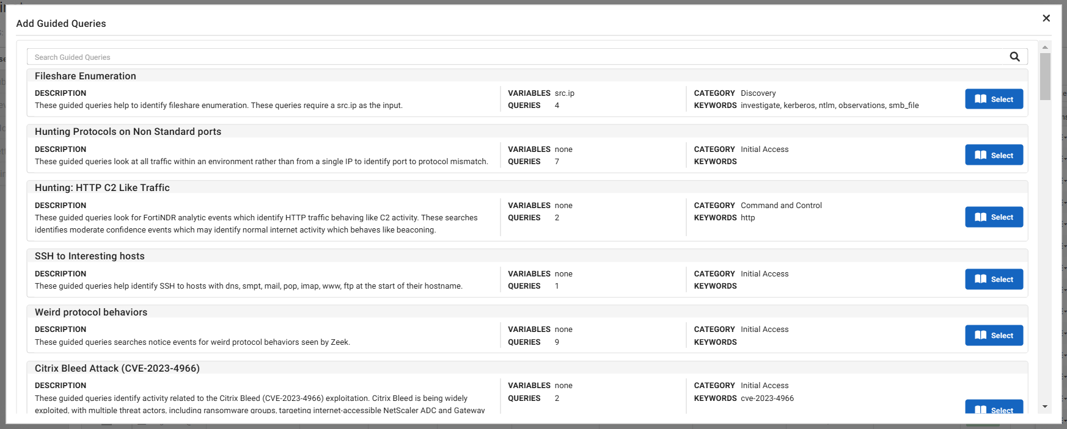Click the Weird protocol behaviors description text
1067x429 pixels.
tap(193, 342)
